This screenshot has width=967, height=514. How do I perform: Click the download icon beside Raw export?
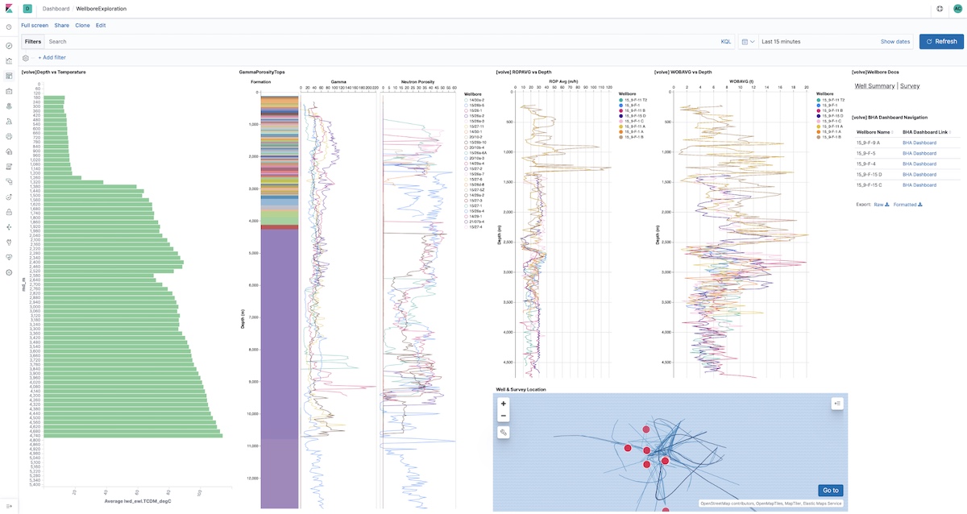[887, 205]
